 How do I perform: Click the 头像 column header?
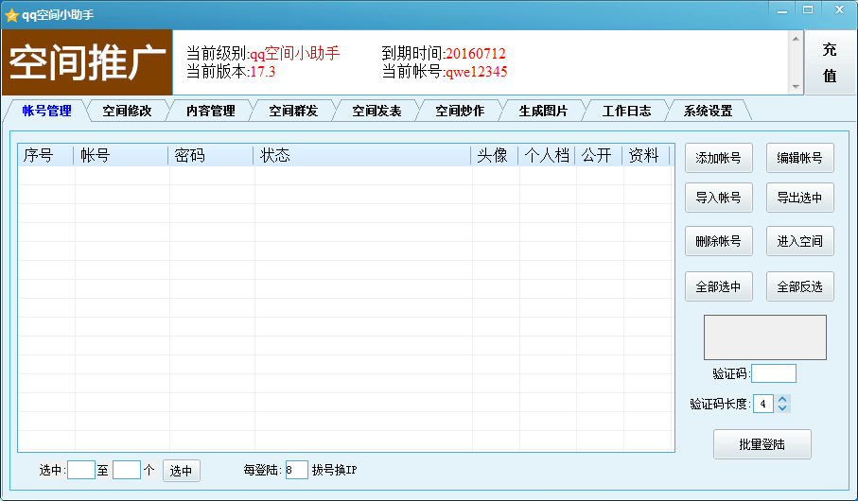point(495,155)
